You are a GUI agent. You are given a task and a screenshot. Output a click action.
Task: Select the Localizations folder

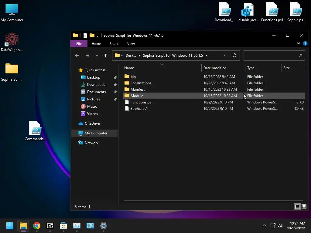pos(214,83)
